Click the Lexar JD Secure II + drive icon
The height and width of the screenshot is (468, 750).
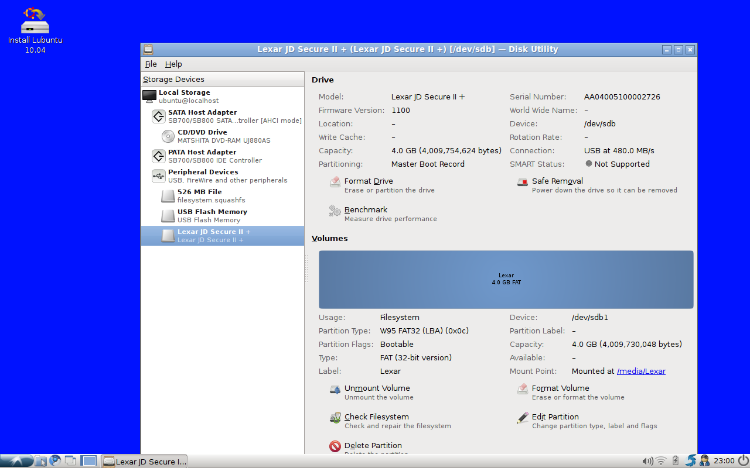coord(168,236)
